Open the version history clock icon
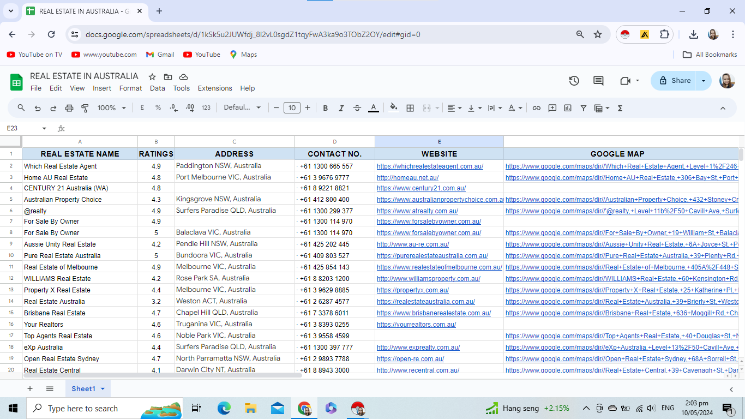Screen dimensions: 745x419 coord(574,81)
